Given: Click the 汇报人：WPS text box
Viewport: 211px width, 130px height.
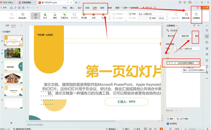Looking at the screenshot, I should click(x=127, y=102).
